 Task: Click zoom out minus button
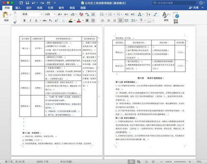pos(161,162)
